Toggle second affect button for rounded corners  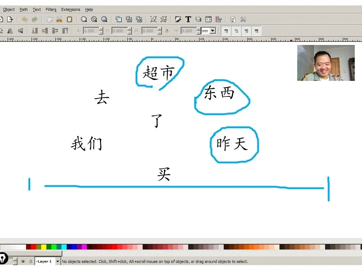point(236,31)
